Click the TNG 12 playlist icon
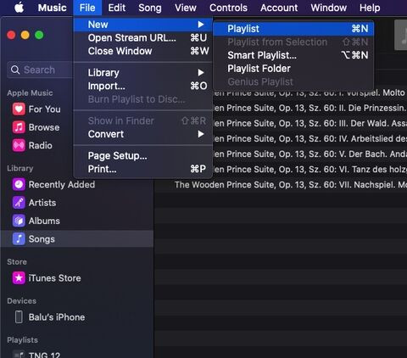The image size is (407, 358). 19,355
